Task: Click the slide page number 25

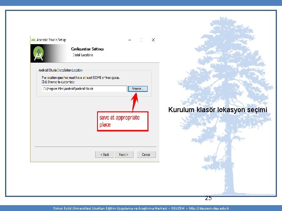Action: pyautogui.click(x=208, y=198)
